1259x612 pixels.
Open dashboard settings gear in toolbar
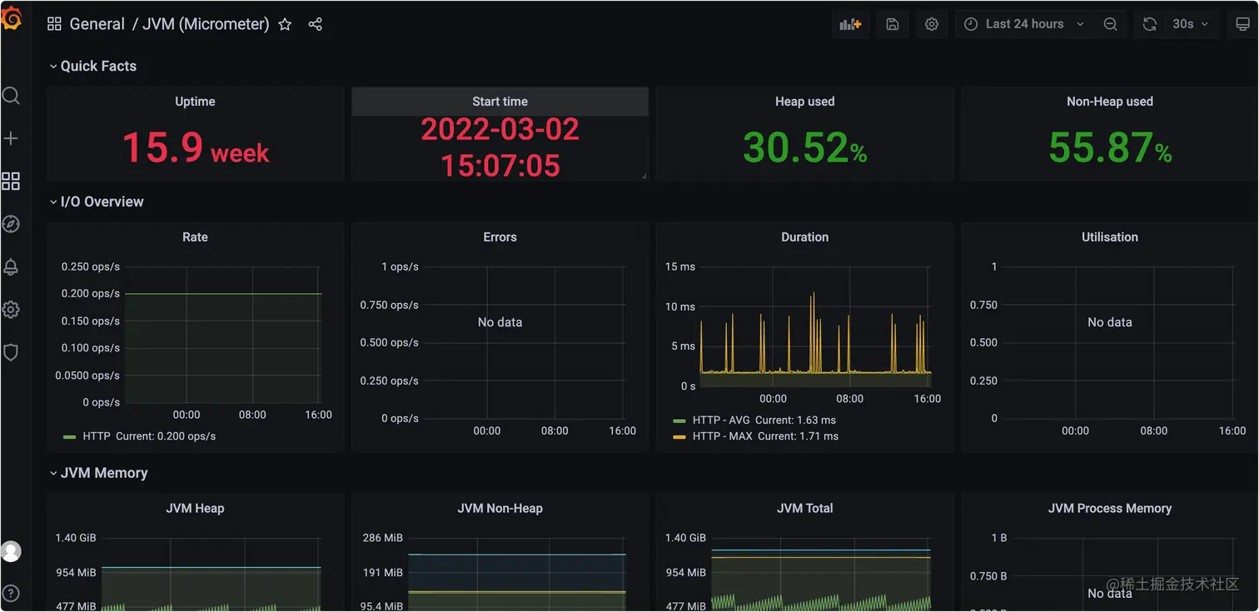[x=932, y=24]
